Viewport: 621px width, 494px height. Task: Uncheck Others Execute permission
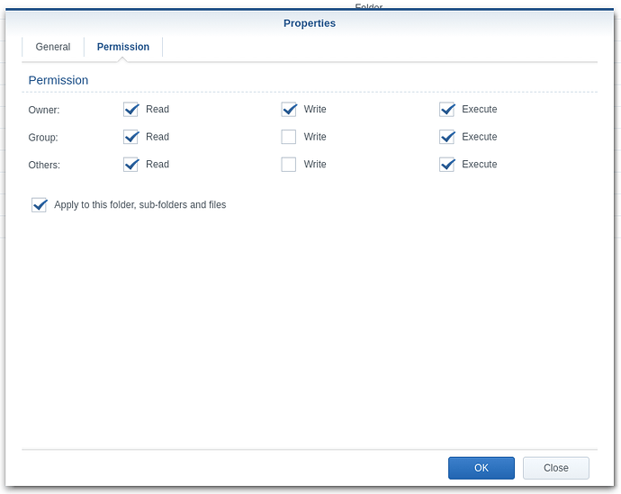(x=447, y=165)
